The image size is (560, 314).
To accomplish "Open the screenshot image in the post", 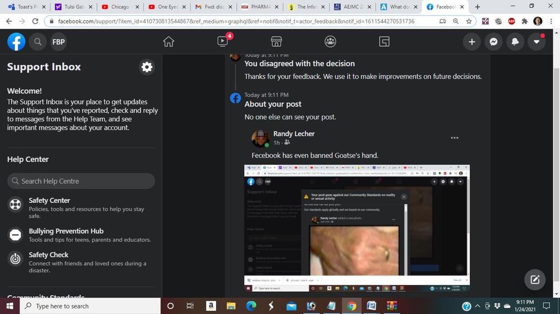I will coord(357,228).
